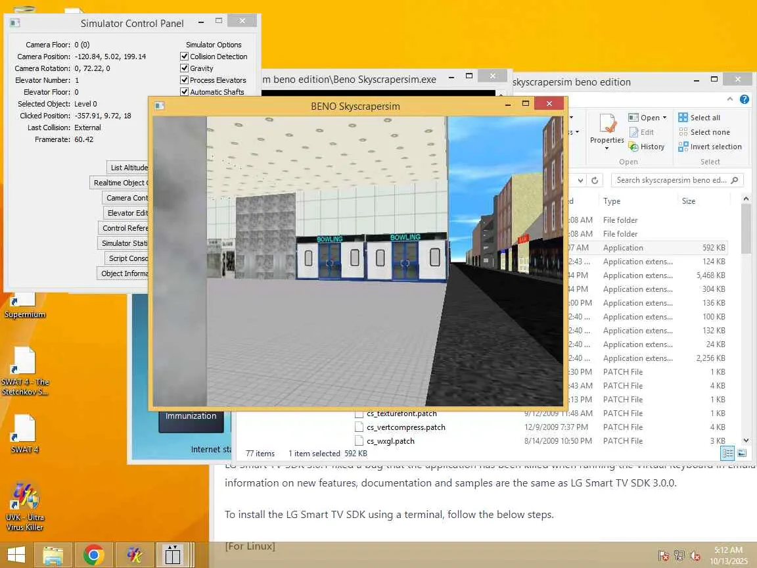Image resolution: width=757 pixels, height=568 pixels.
Task: Expand the Open button dropdown arrow
Action: pyautogui.click(x=665, y=118)
